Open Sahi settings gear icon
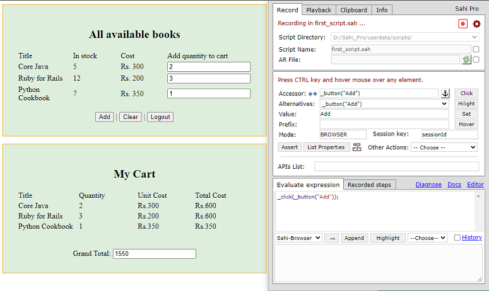The width and height of the screenshot is (489, 291). click(476, 23)
